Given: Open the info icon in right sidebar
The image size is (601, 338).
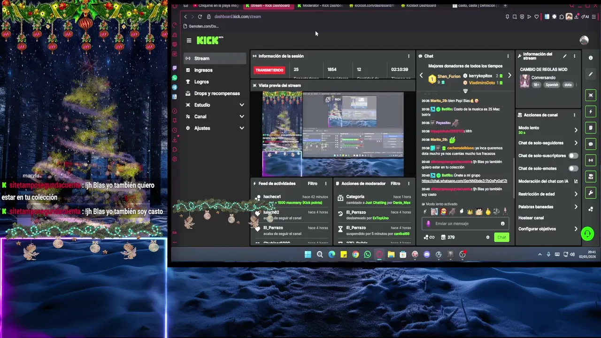Looking at the screenshot, I should pyautogui.click(x=591, y=58).
